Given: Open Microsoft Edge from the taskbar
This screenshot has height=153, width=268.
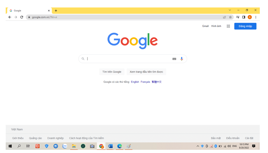Looking at the screenshot, I should (120, 146).
